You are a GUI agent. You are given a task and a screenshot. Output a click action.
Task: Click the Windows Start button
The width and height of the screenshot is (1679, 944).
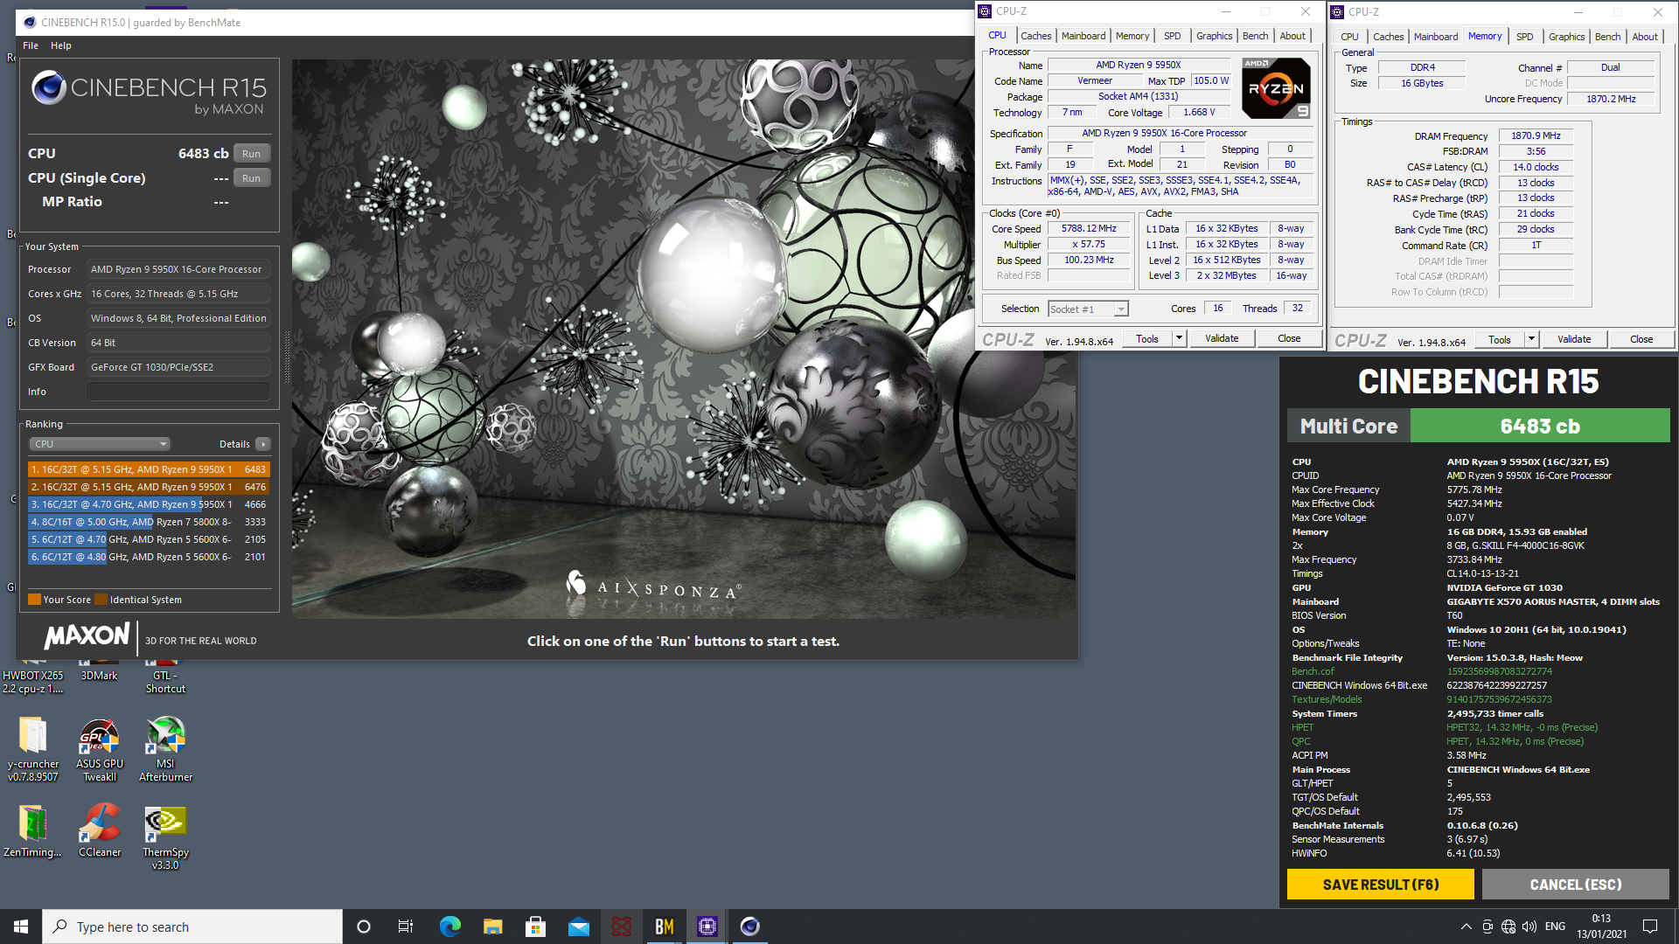(21, 927)
